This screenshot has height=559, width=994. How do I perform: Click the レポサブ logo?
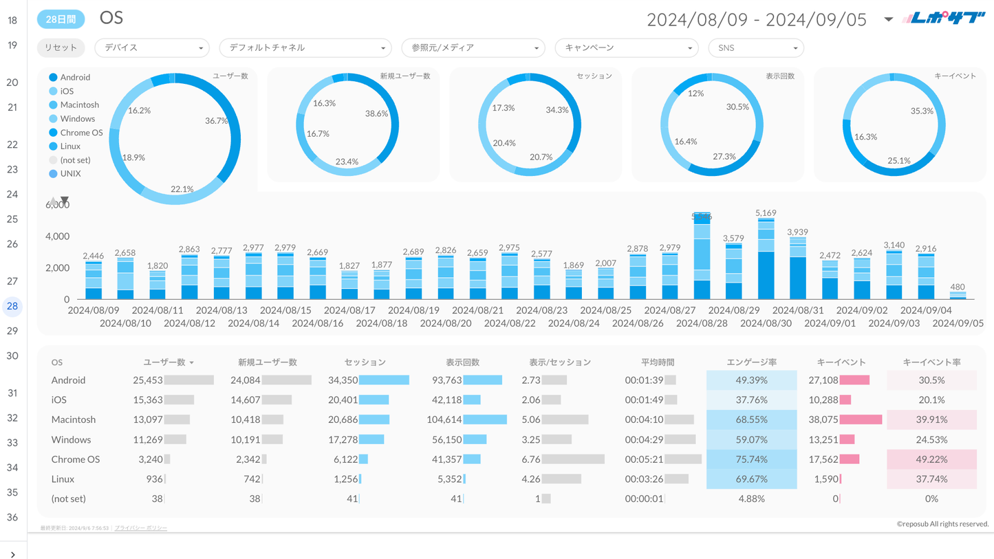click(944, 19)
